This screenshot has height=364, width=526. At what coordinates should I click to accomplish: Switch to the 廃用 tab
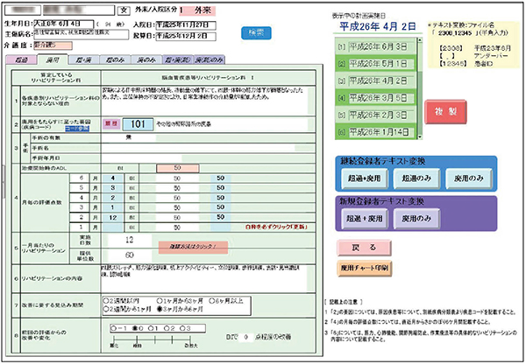click(x=52, y=59)
